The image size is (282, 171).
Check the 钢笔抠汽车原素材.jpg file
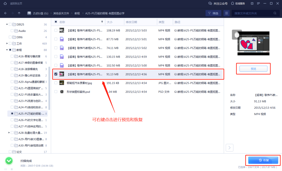coord(56,83)
